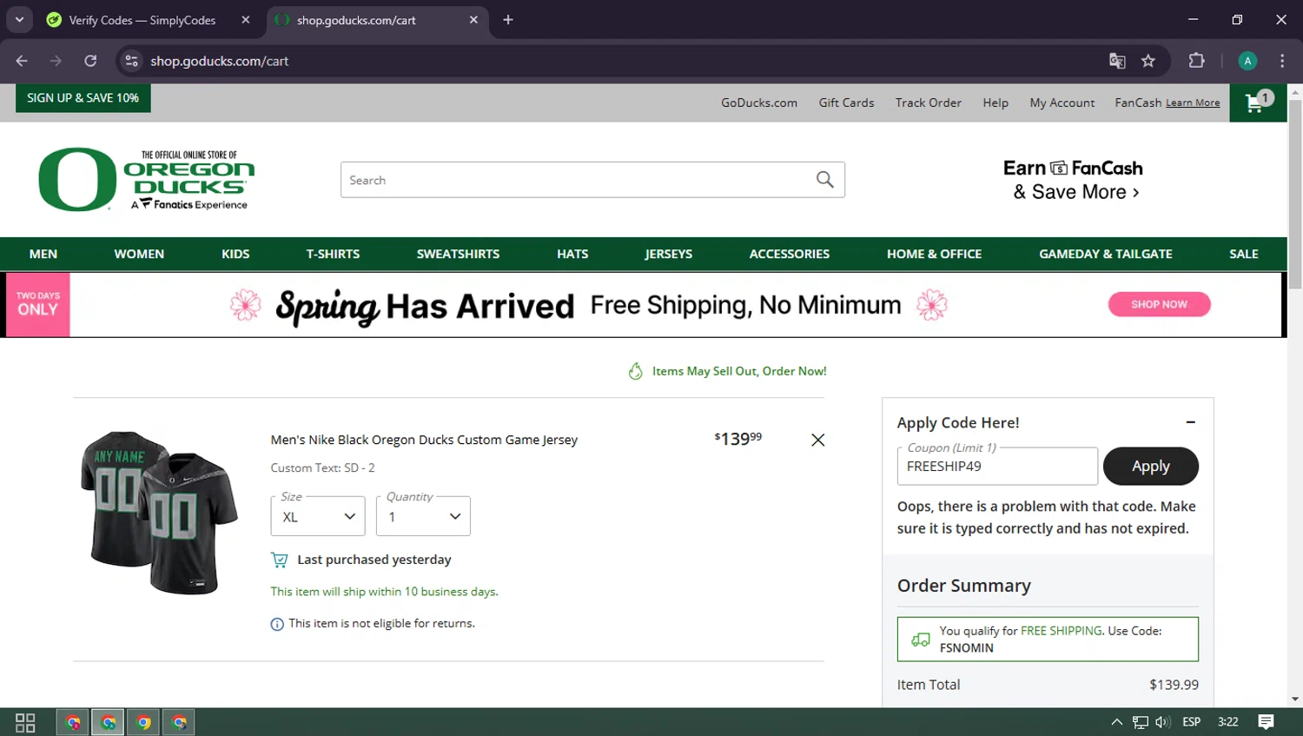
Task: Click the Apply coupon button
Action: point(1151,467)
